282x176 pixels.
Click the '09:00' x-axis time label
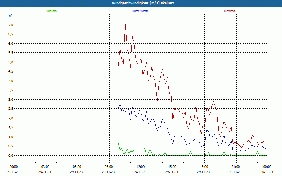[x=109, y=167]
